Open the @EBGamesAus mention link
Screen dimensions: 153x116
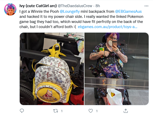(128, 11)
